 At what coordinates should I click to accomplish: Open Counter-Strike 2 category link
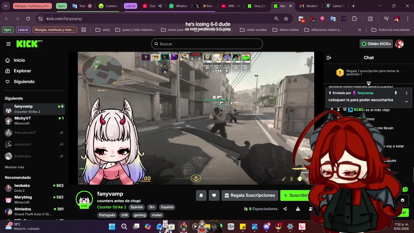[112, 207]
